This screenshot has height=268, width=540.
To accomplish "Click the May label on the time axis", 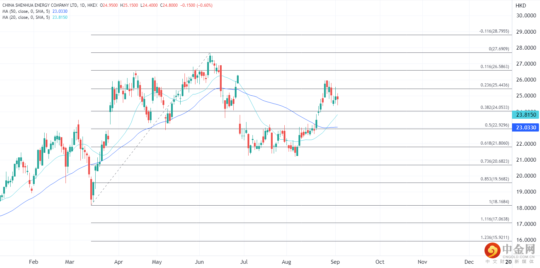I will [157, 262].
